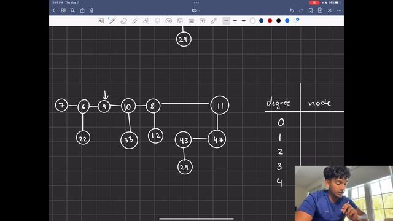
Task: Undo the last stroke
Action: pyautogui.click(x=292, y=10)
